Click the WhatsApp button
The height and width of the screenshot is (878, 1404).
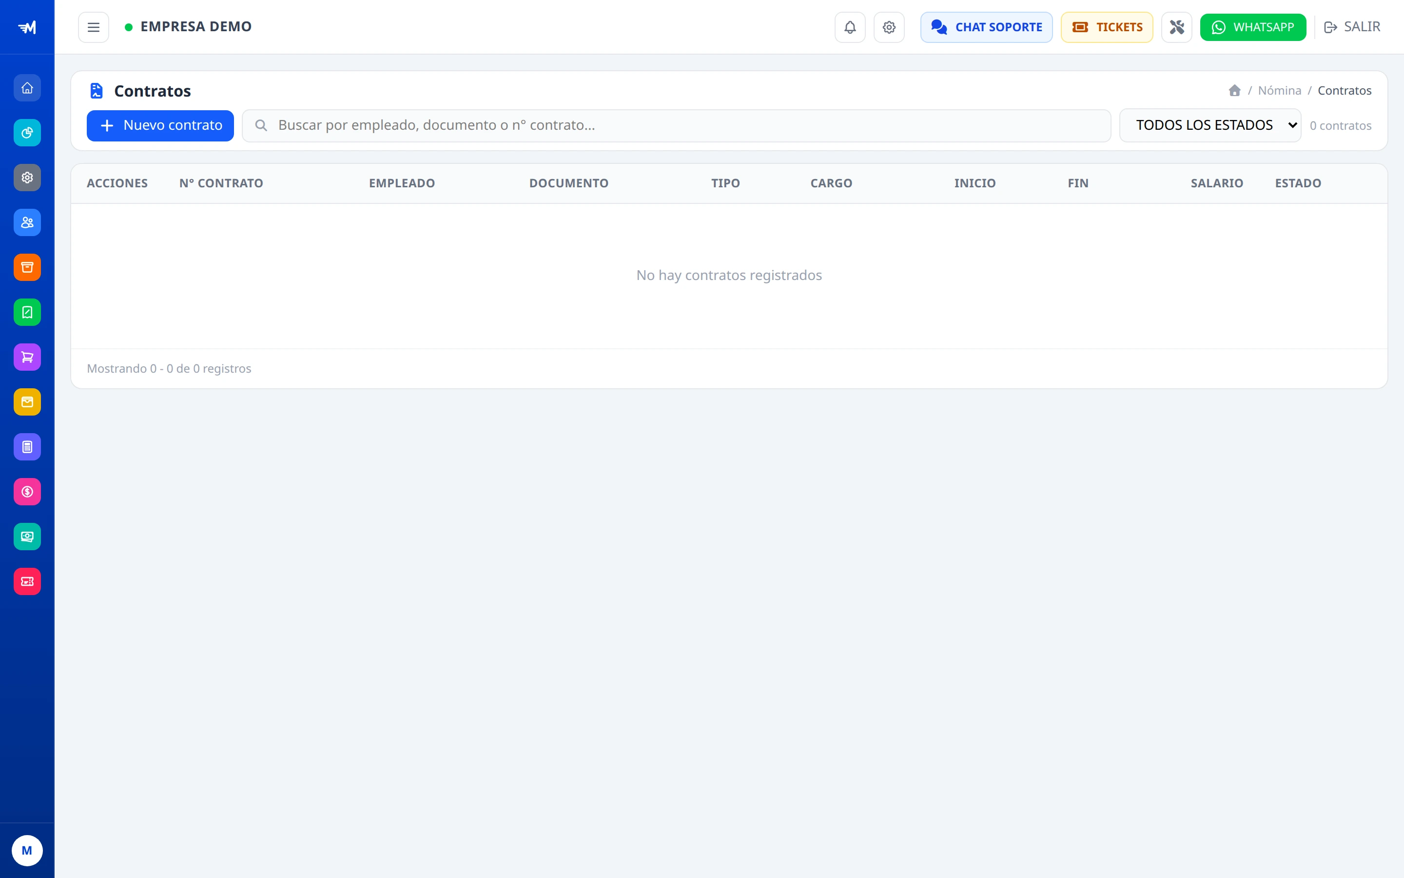(1253, 27)
